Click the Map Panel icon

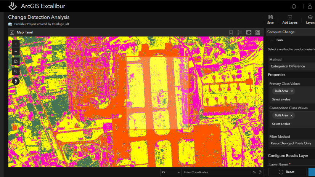tap(12, 32)
